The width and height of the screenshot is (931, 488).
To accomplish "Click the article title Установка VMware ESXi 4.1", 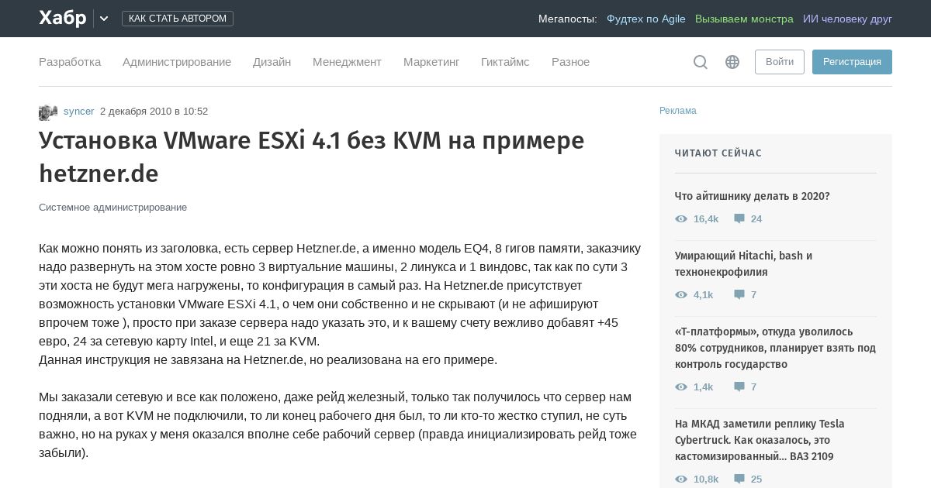I will [312, 157].
